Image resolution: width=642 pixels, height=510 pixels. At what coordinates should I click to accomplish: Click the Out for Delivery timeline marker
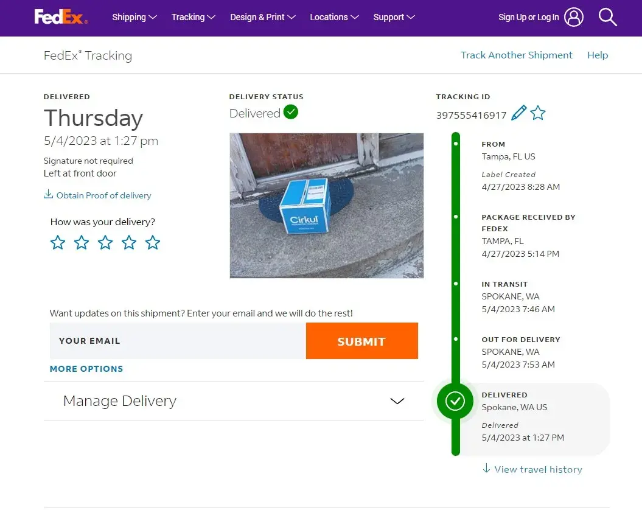click(456, 338)
